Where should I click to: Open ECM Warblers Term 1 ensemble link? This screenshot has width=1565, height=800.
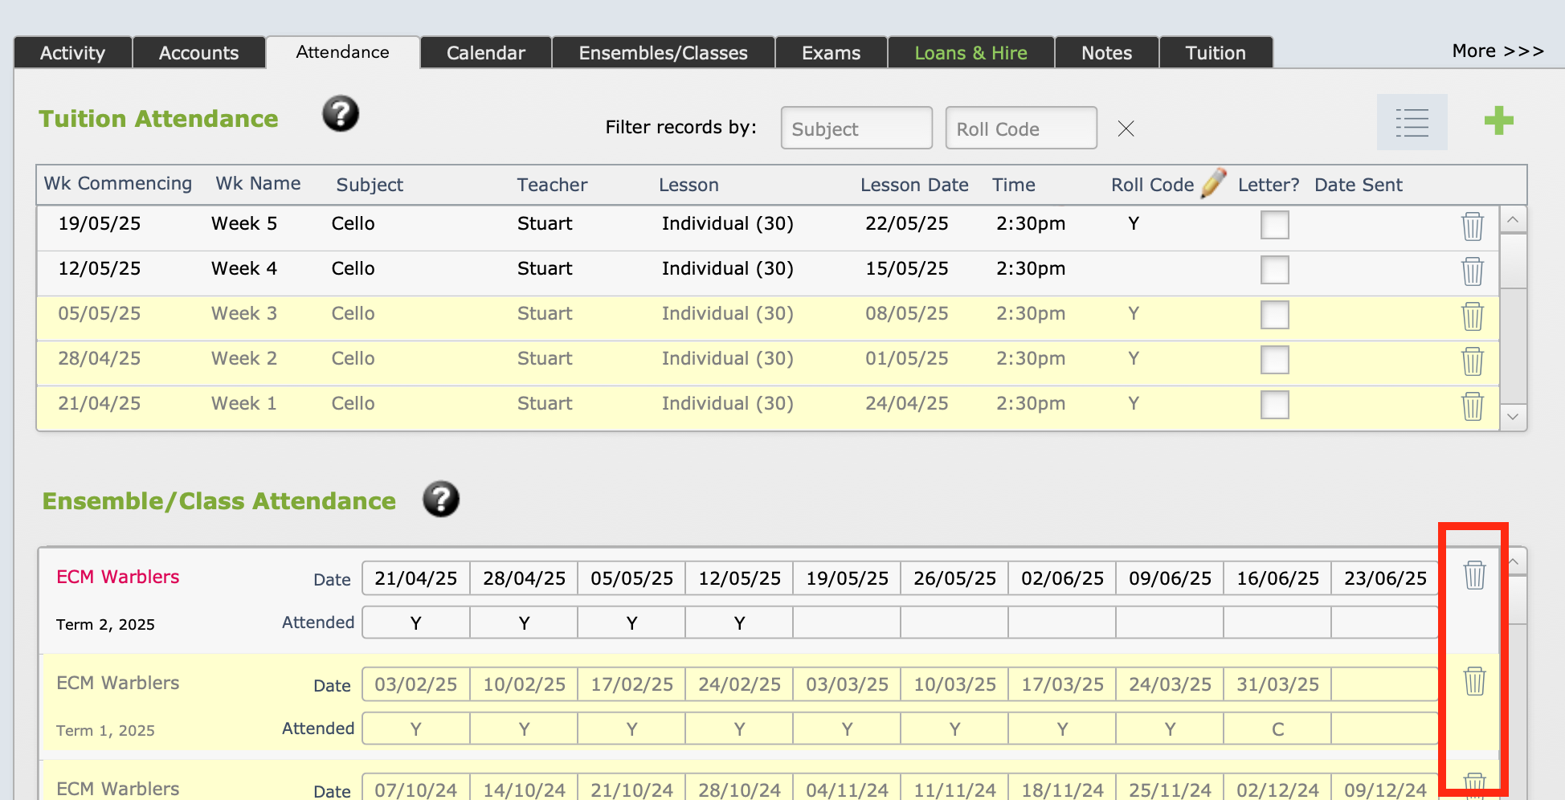118,683
